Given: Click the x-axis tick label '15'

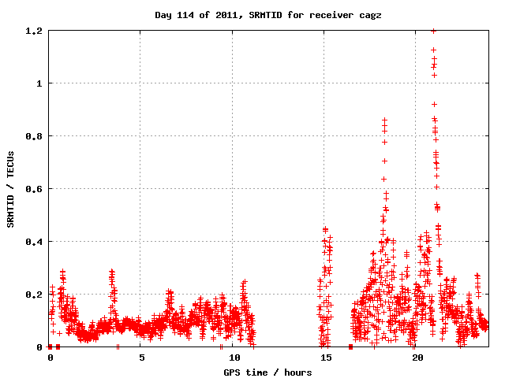Looking at the screenshot, I should click(326, 357).
